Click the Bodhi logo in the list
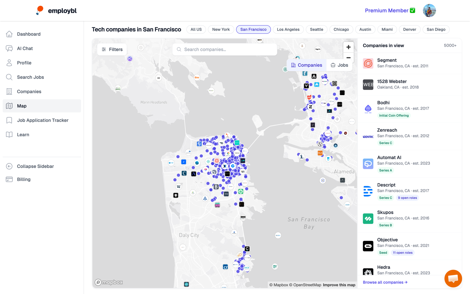Screen dimensions: 470x294 (x=368, y=109)
